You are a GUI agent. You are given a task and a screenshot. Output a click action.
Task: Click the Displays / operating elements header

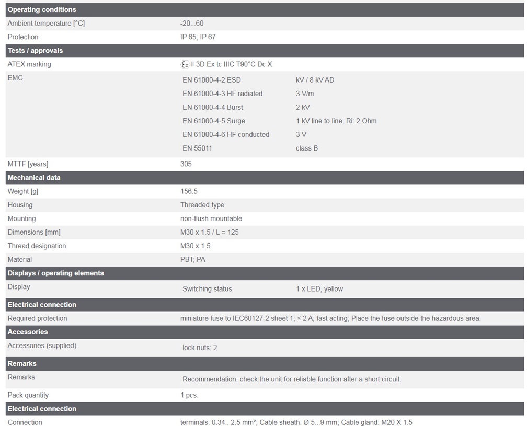56,273
